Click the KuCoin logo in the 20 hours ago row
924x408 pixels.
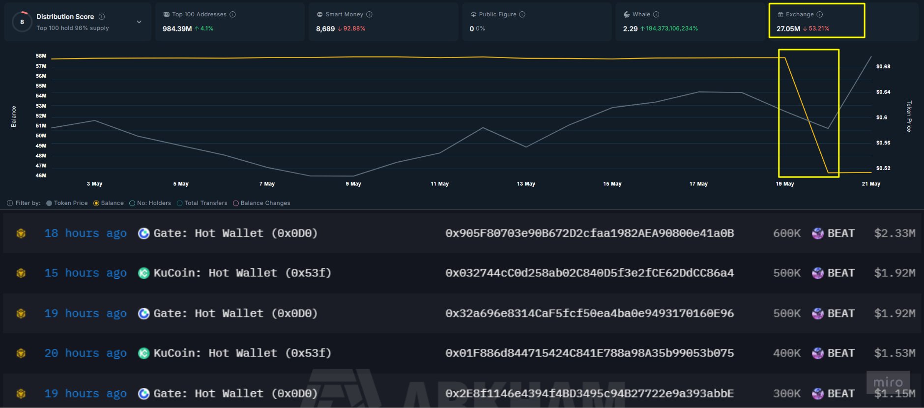(144, 353)
